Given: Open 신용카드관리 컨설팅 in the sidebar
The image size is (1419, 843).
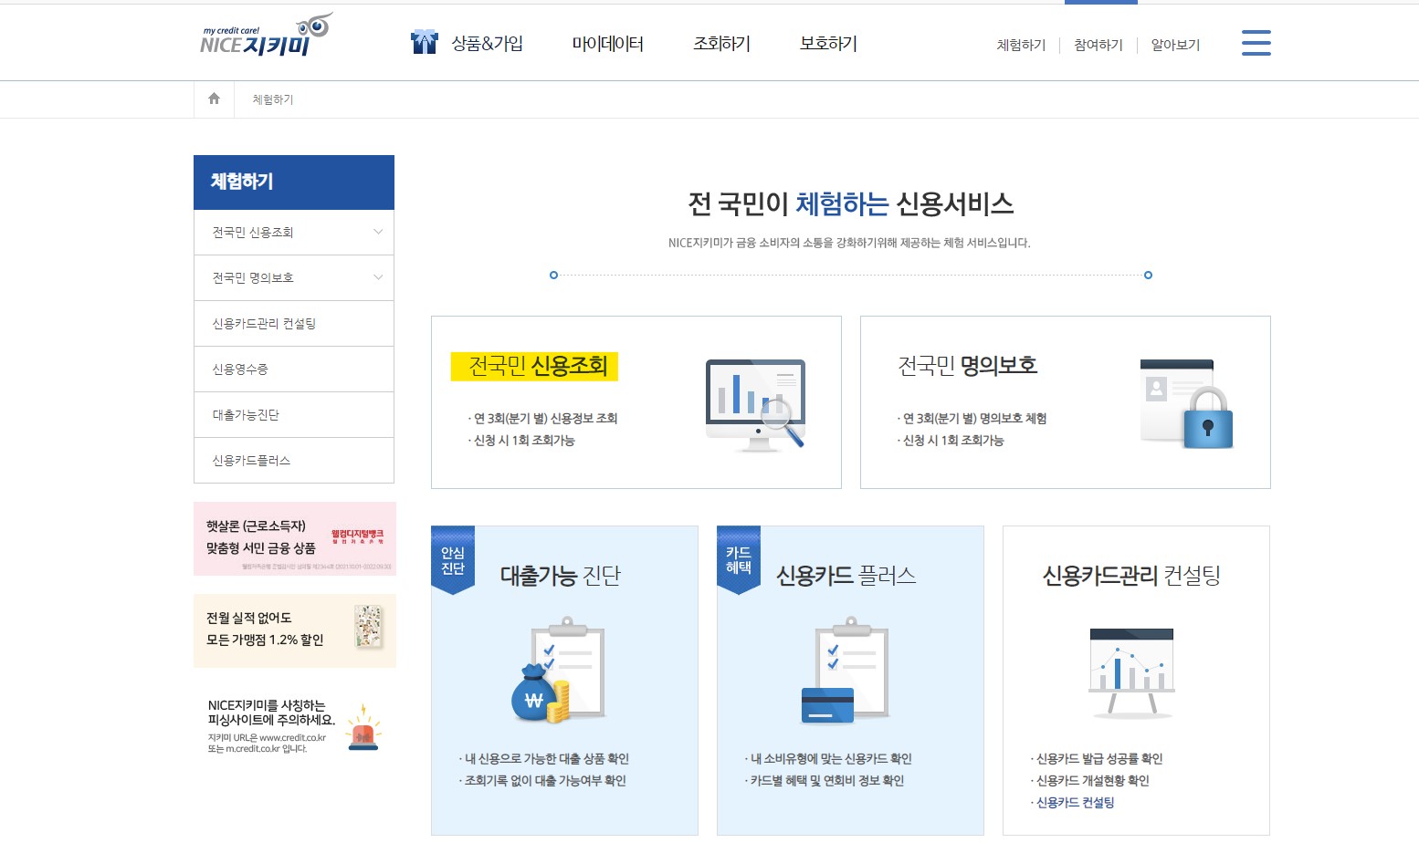Looking at the screenshot, I should click(294, 324).
